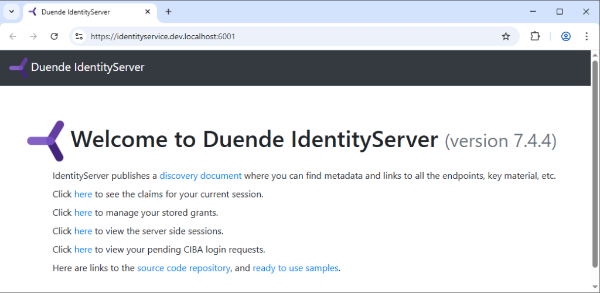Bookmark this page with the star icon
This screenshot has height=293, width=600.
click(506, 36)
